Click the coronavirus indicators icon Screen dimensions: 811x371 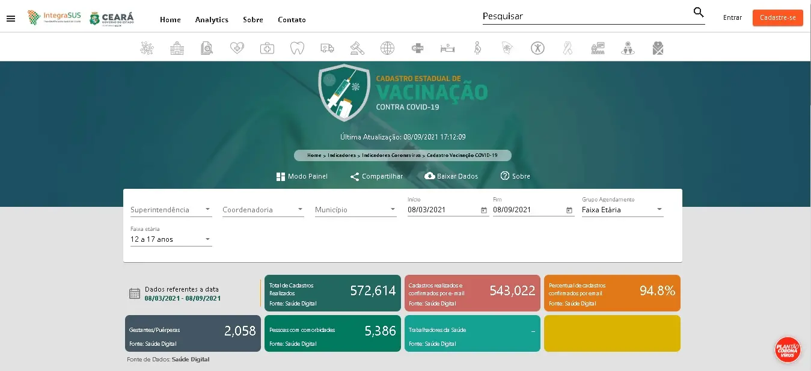click(x=147, y=48)
